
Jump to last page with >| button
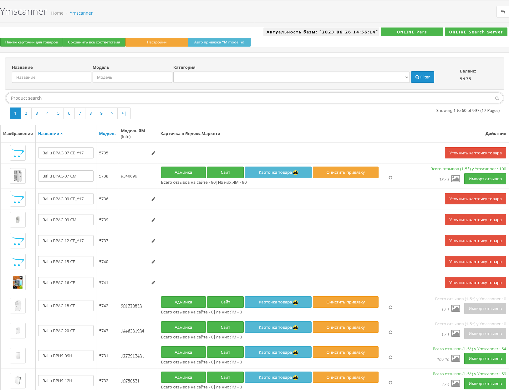coord(124,113)
